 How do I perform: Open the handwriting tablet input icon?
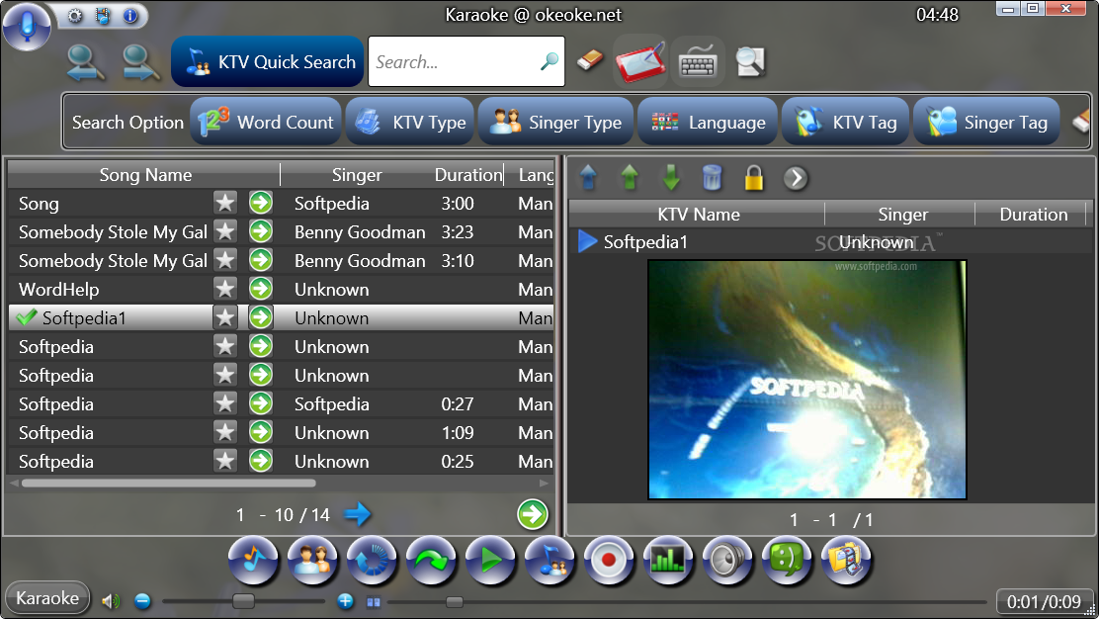click(x=639, y=61)
